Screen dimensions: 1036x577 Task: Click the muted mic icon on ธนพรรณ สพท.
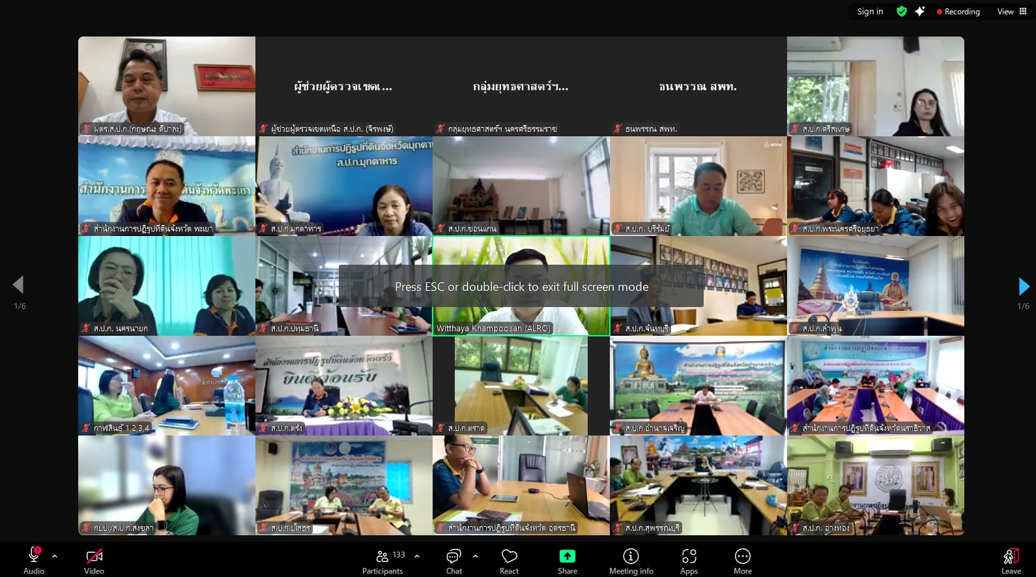coord(618,129)
